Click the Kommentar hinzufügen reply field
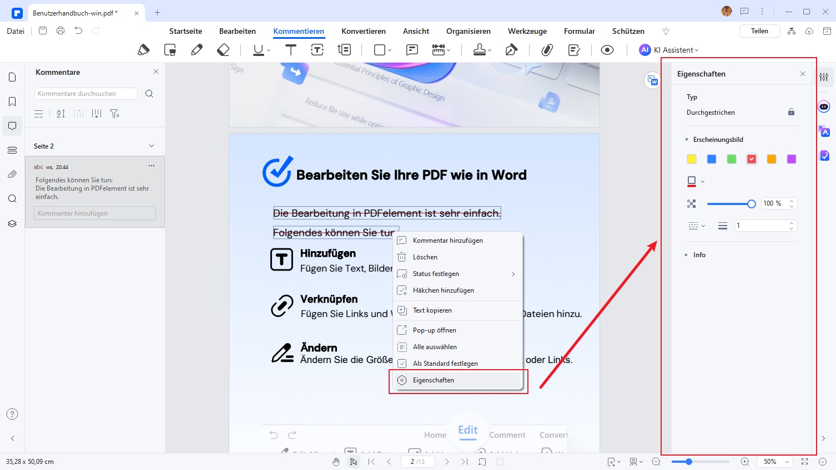This screenshot has height=470, width=836. click(95, 213)
